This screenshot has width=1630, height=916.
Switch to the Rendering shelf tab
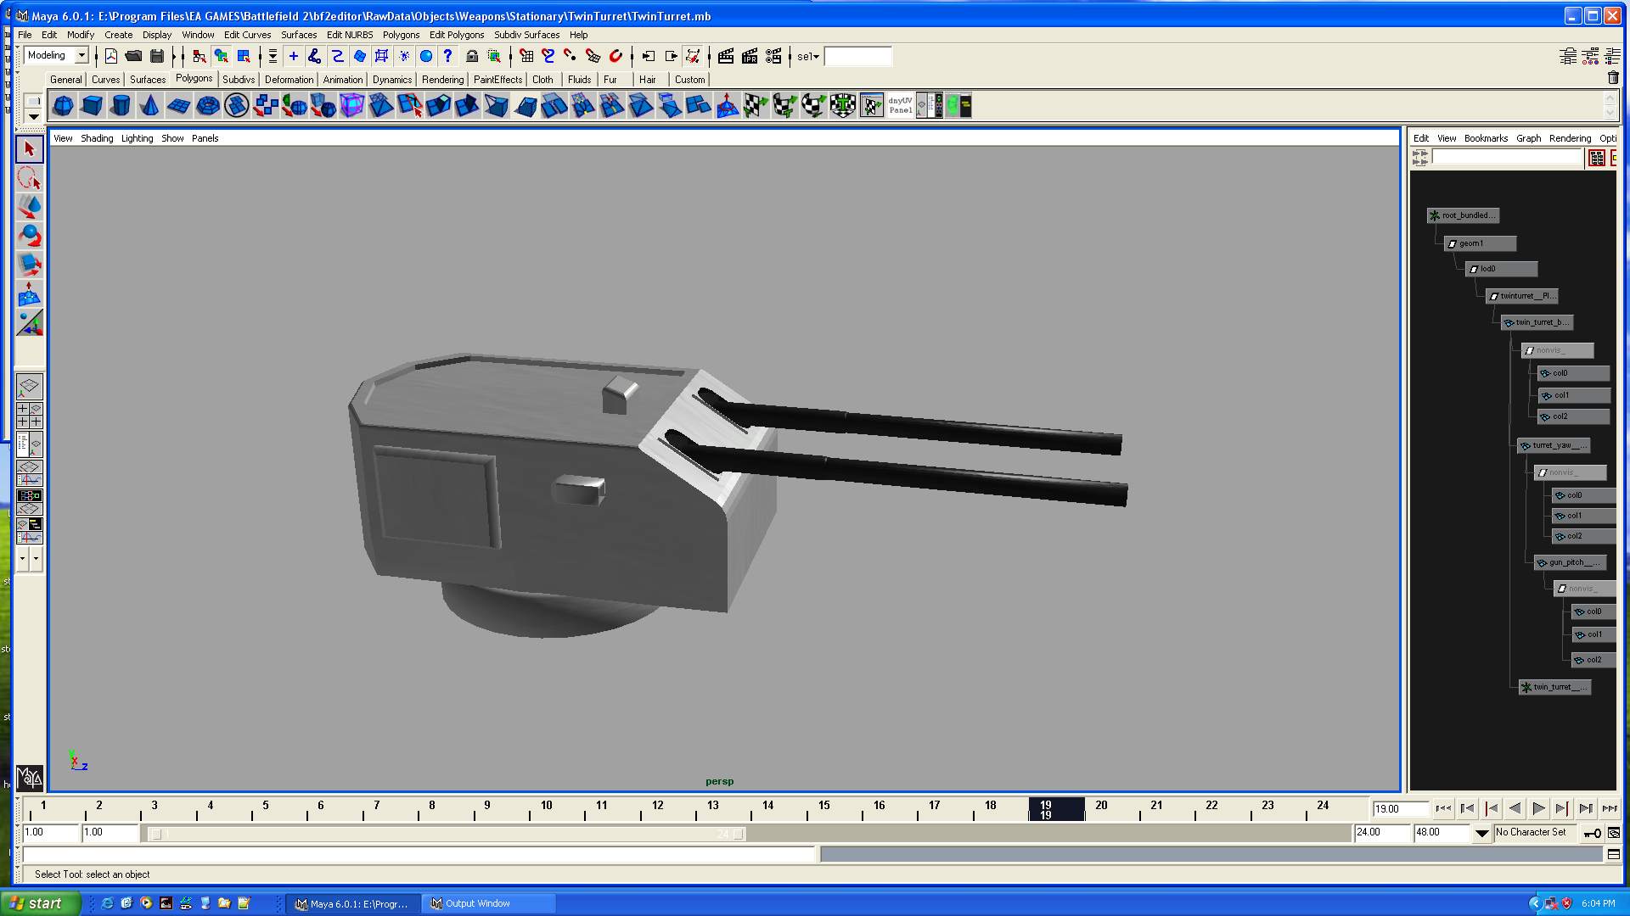point(443,80)
